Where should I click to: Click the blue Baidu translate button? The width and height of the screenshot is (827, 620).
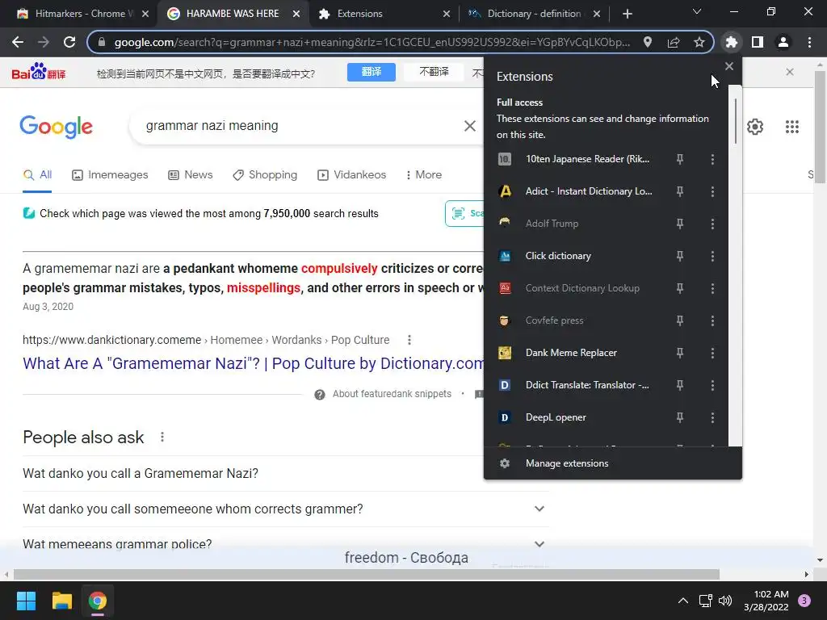tap(372, 72)
